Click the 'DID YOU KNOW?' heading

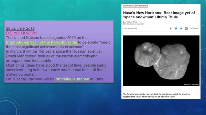22,33
